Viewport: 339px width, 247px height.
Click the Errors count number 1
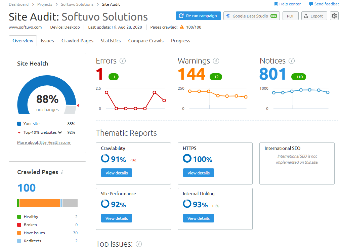coord(99,74)
